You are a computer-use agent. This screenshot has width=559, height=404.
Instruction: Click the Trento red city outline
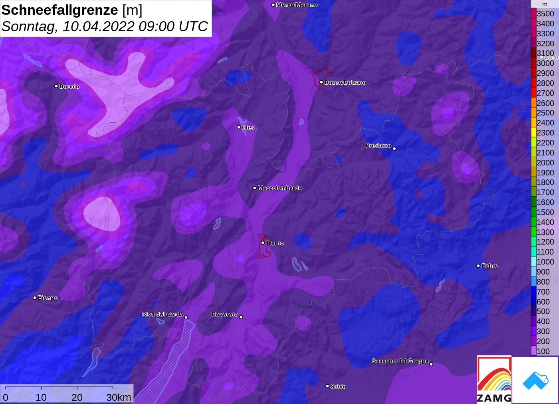tap(264, 246)
